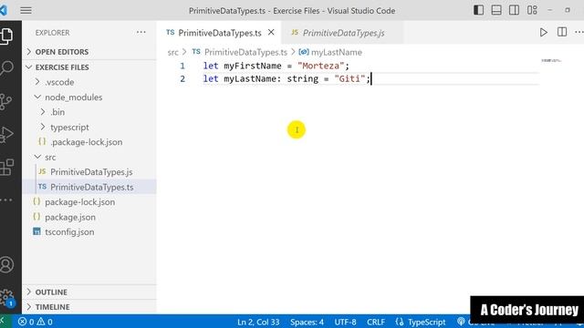Screen dimensions: 584x328
Task: Close the PrimitiveDataTypes.ts tab
Action: pyautogui.click(x=271, y=33)
